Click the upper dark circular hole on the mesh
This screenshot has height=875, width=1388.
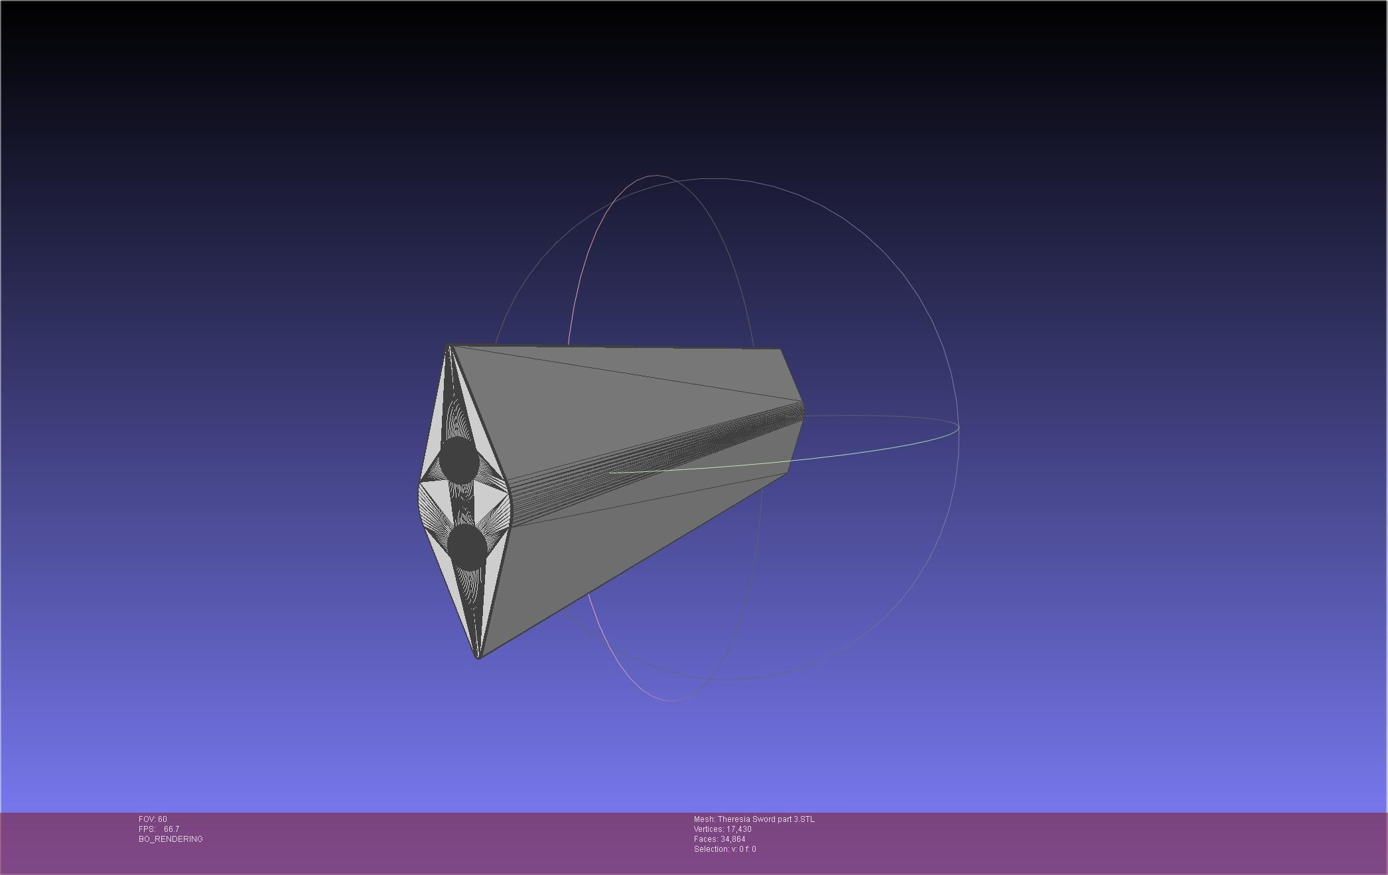click(x=458, y=460)
